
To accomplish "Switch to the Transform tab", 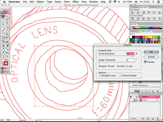I will (x=135, y=7).
